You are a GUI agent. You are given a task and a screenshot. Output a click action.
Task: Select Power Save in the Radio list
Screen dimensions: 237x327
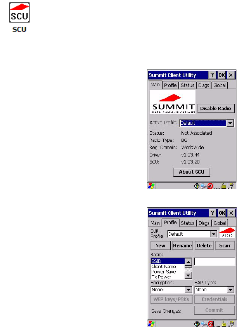[168, 272]
